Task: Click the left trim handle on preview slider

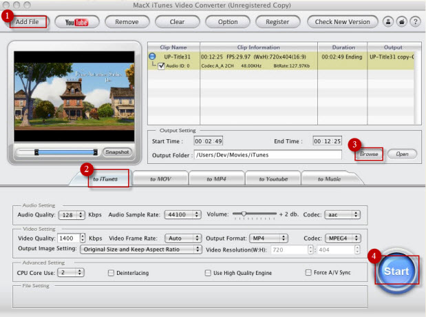Action: click(36, 152)
